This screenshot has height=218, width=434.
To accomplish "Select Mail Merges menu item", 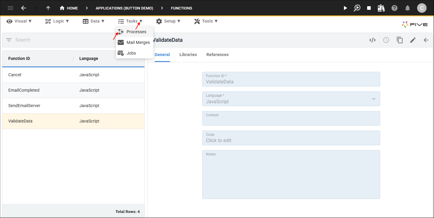I will coord(135,42).
